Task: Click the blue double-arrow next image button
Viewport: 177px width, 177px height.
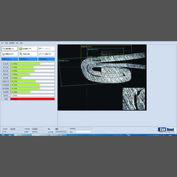Action: [x=46, y=54]
